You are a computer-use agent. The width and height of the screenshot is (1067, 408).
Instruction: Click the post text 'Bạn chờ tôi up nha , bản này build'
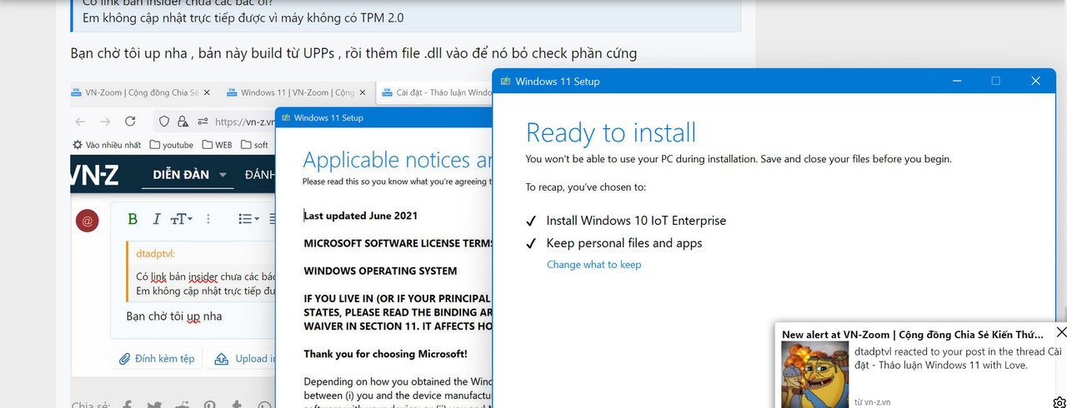coord(354,53)
